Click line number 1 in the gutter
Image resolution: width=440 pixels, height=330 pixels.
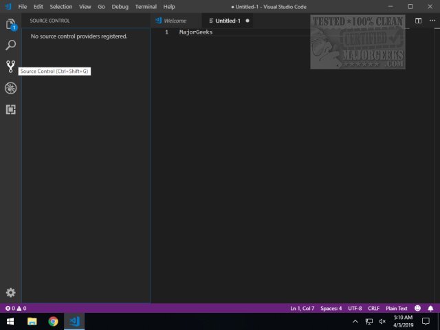tap(166, 32)
